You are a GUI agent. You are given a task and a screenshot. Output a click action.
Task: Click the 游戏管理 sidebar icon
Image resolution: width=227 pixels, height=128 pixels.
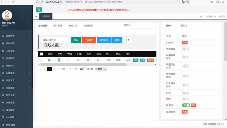point(3,36)
